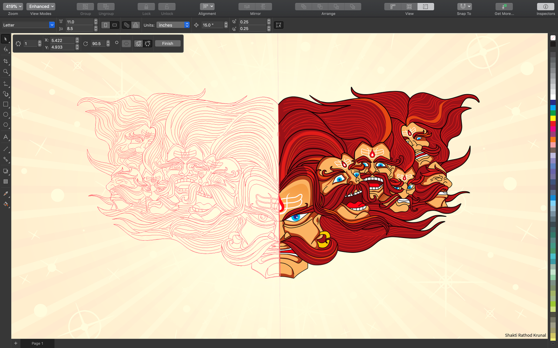Switch canvas to landscape orientation
The height and width of the screenshot is (348, 558).
coord(114,25)
